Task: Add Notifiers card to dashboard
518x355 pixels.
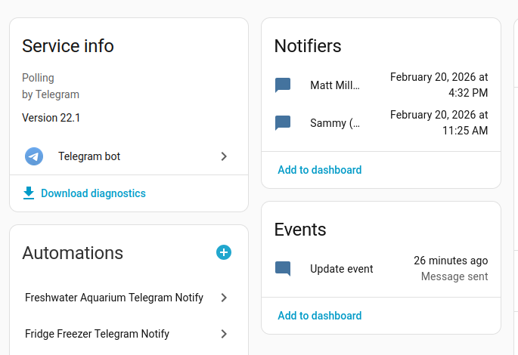Action: (x=319, y=170)
